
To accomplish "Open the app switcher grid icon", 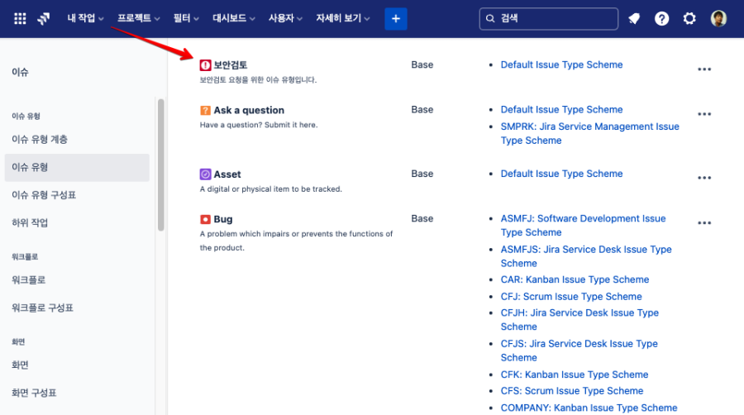I will 20,18.
